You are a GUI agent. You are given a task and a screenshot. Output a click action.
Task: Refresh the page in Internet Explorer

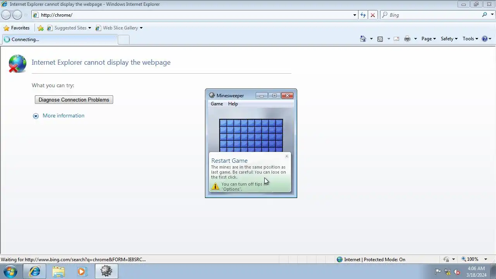[x=363, y=15]
